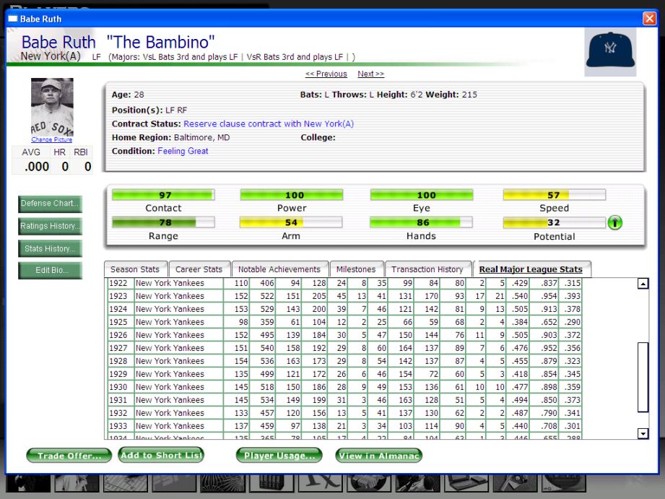View player in Almanac
Screen dimensions: 665x499
[379, 456]
